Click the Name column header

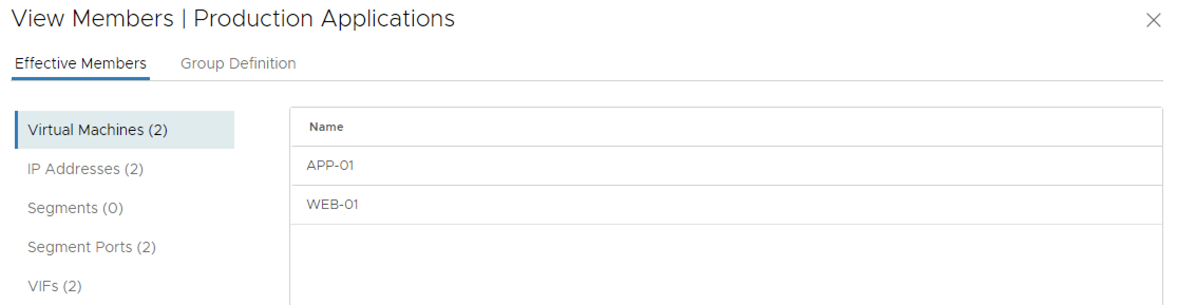coord(326,127)
